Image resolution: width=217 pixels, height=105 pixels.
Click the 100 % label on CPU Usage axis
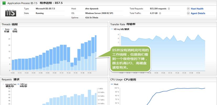(117, 88)
